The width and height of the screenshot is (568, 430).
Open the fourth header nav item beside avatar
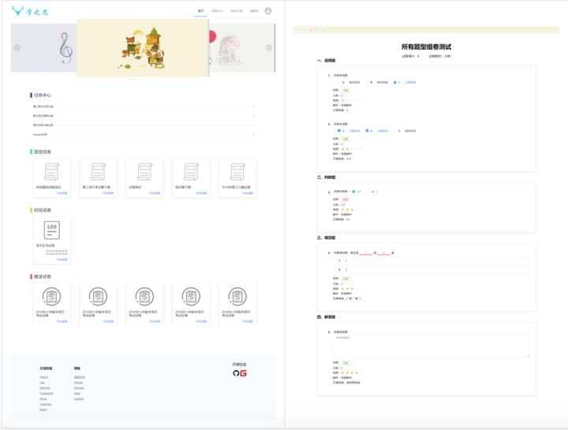tap(254, 11)
